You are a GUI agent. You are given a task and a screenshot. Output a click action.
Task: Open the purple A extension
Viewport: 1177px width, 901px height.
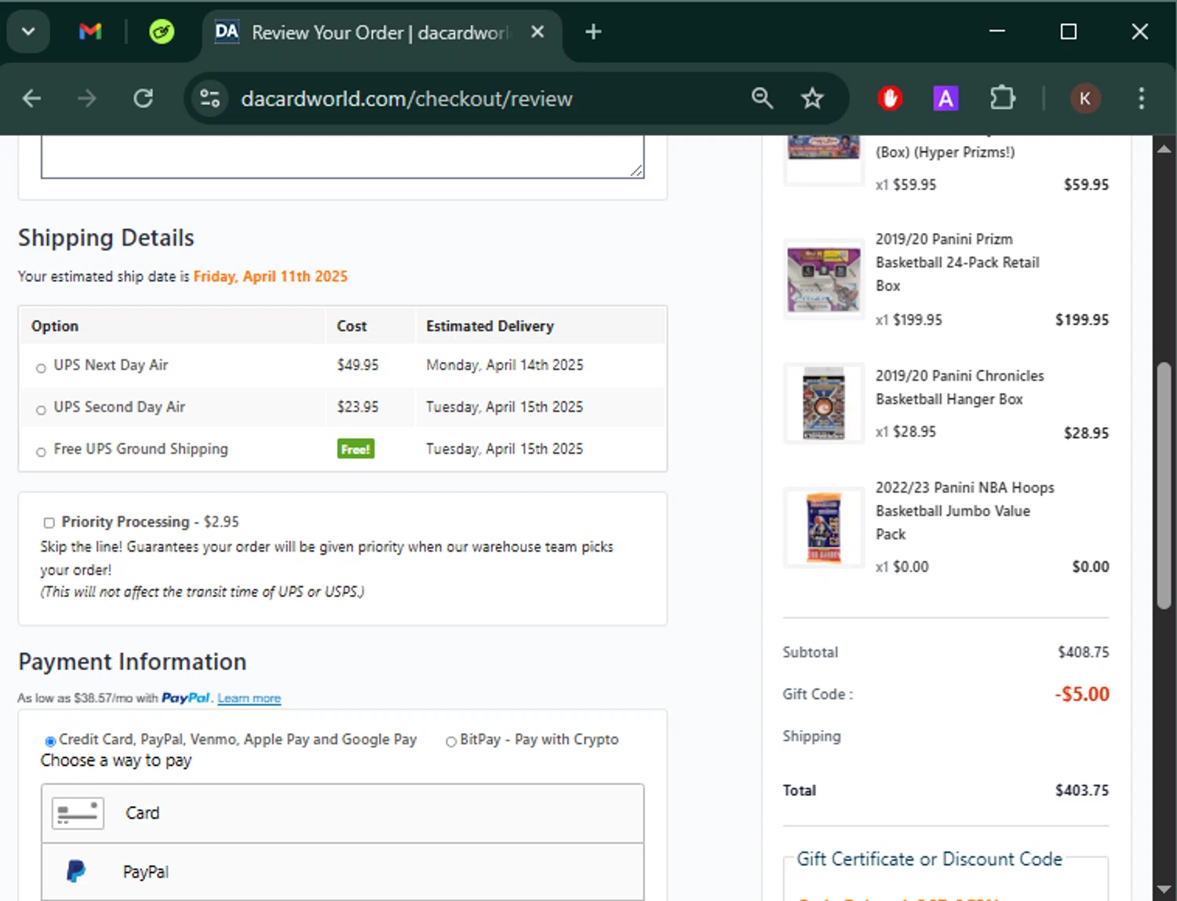tap(946, 99)
